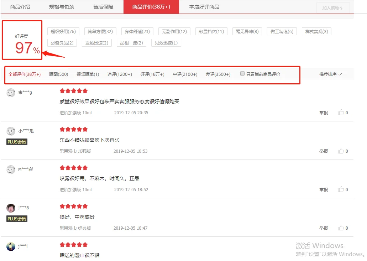367x261 pixels.
Task: Click the PLUS会员 badge under j***8
Action: [17, 219]
